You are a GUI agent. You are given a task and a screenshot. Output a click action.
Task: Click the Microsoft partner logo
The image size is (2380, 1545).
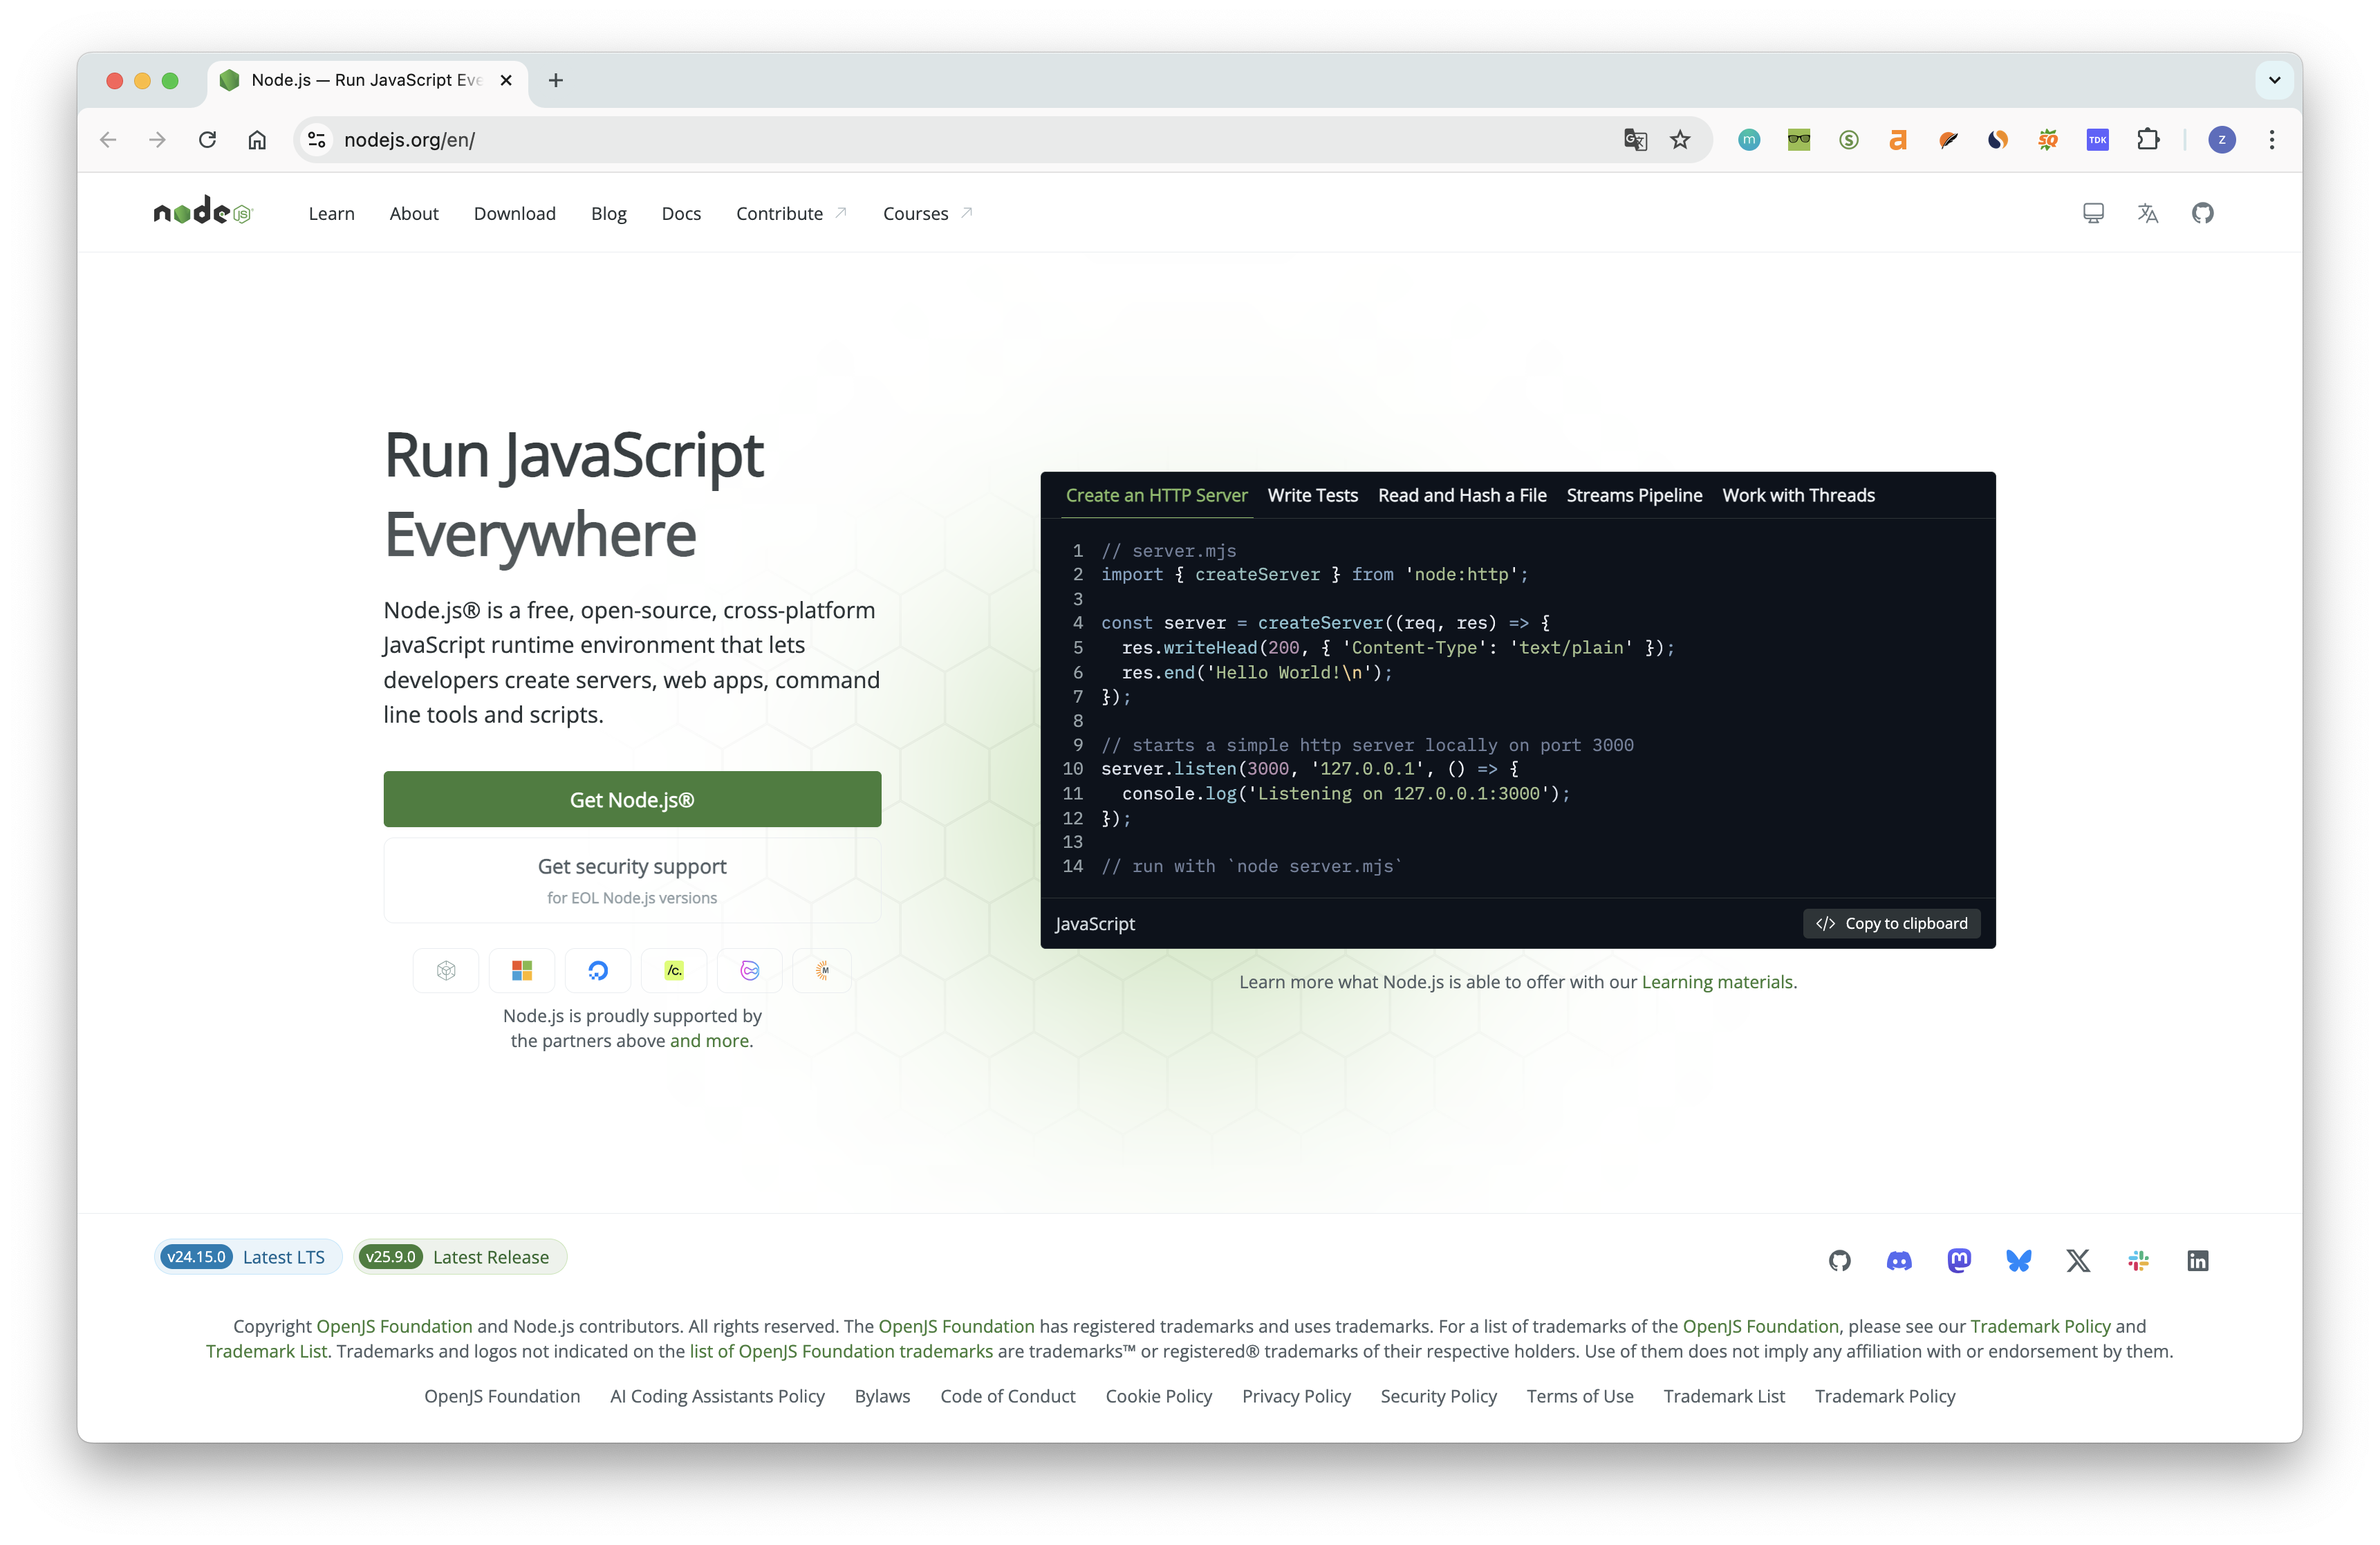click(522, 970)
